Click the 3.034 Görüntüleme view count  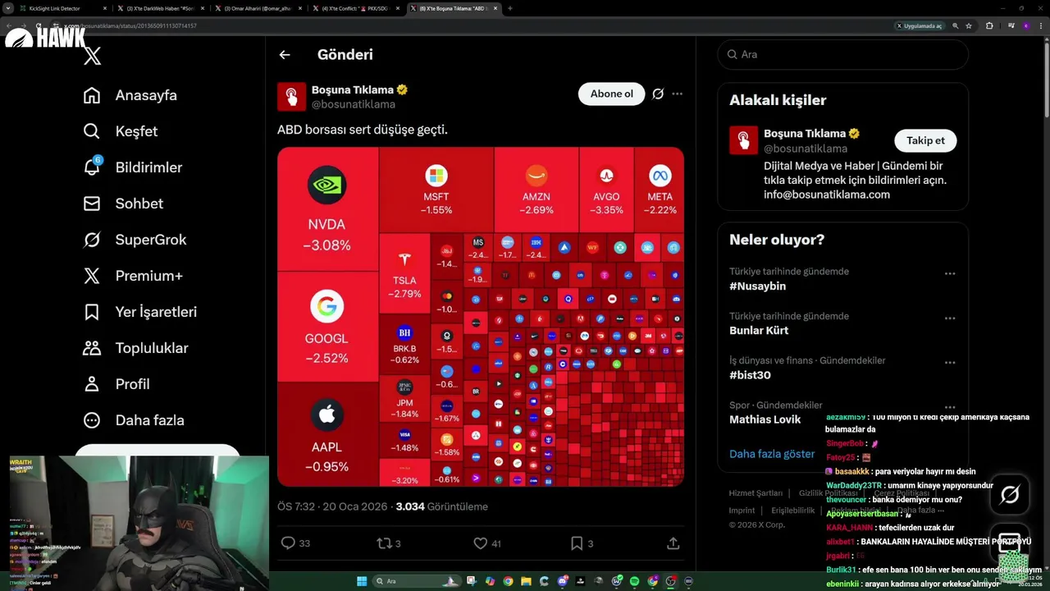coord(442,506)
